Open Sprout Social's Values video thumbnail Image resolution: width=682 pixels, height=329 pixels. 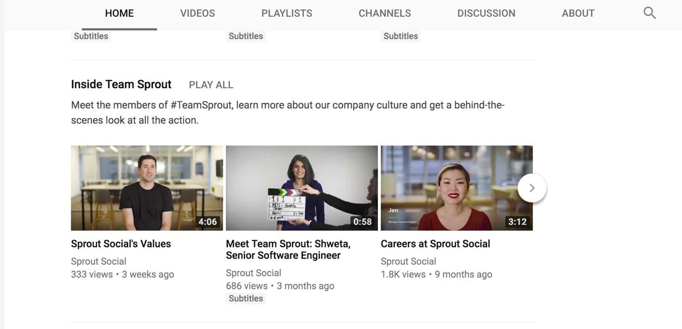(x=147, y=188)
